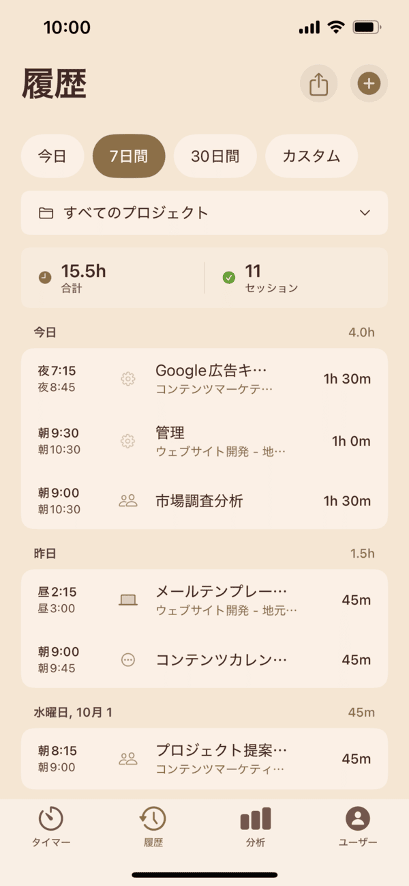Switch to the カスタム date range
Image resolution: width=409 pixels, height=886 pixels.
311,156
